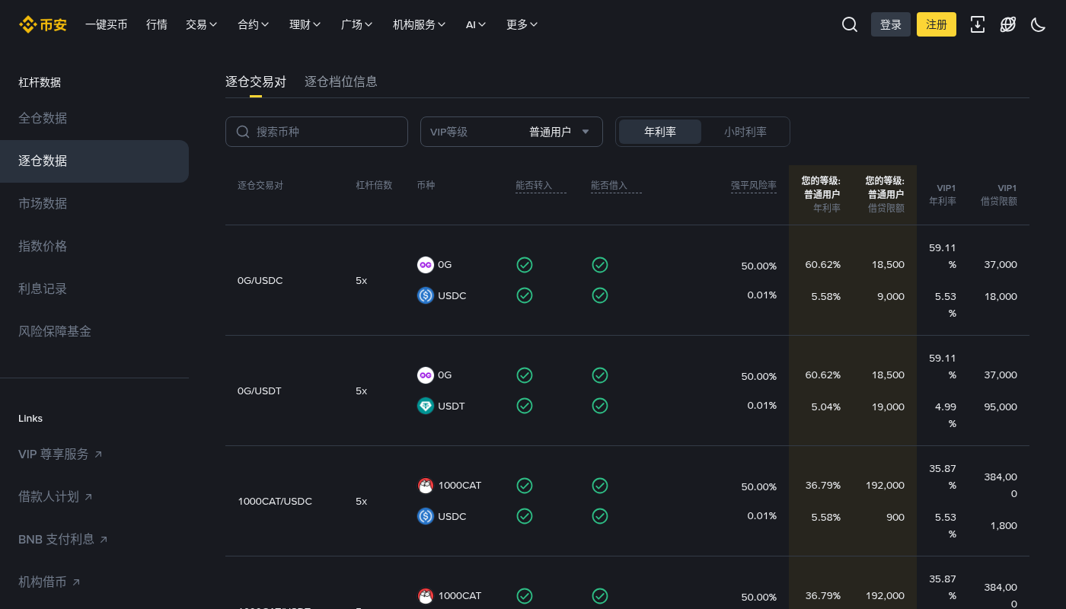The height and width of the screenshot is (609, 1066).
Task: Click the 强平风险率 column header
Action: 754,186
